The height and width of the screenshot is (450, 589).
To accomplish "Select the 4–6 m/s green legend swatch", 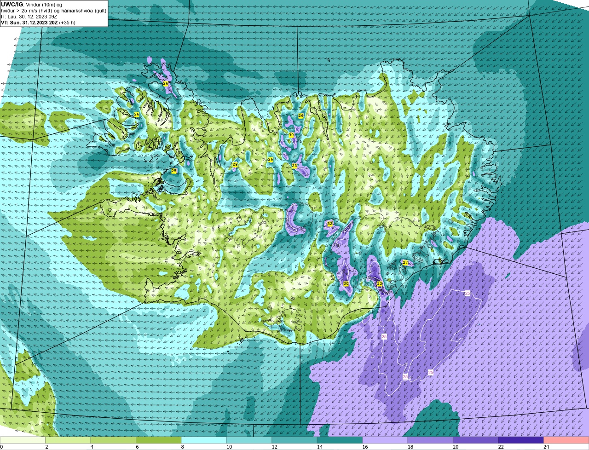I will tap(114, 440).
